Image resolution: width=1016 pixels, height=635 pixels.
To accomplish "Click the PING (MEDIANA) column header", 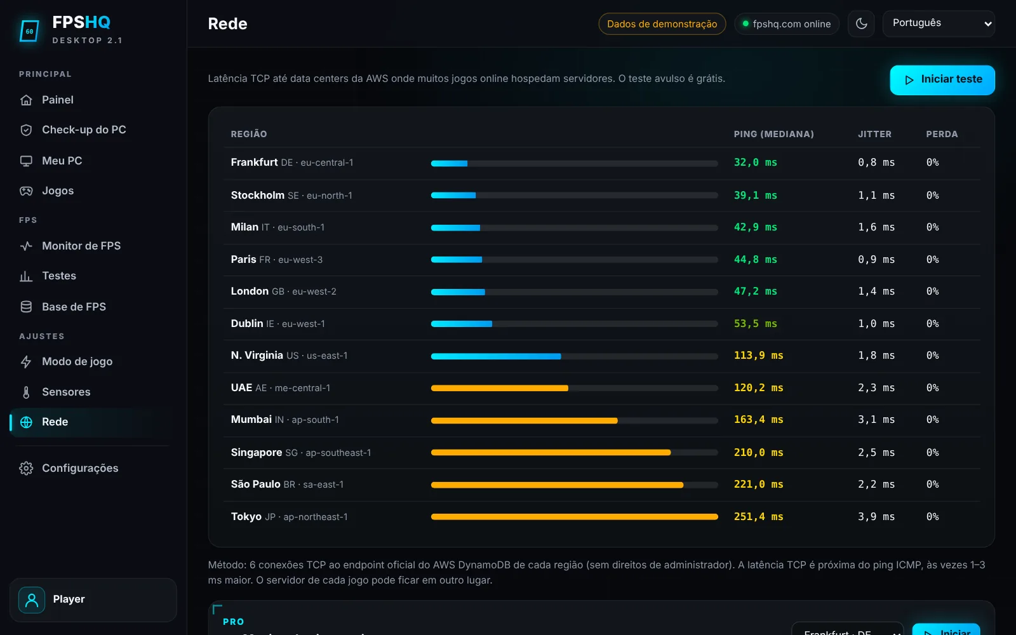I will coord(773,134).
